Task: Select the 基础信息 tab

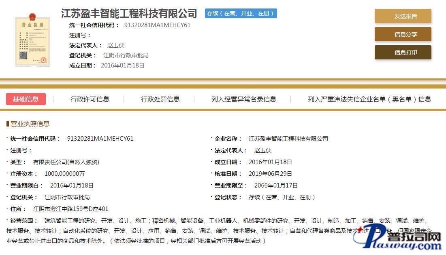Action: tap(26, 99)
